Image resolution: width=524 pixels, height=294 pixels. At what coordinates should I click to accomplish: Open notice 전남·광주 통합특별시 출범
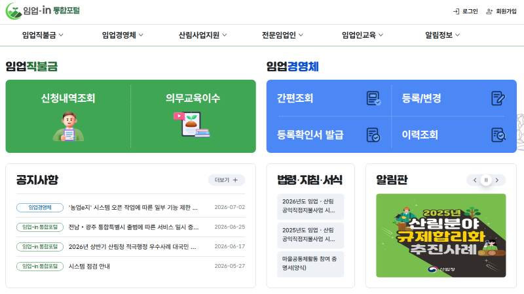(x=134, y=227)
